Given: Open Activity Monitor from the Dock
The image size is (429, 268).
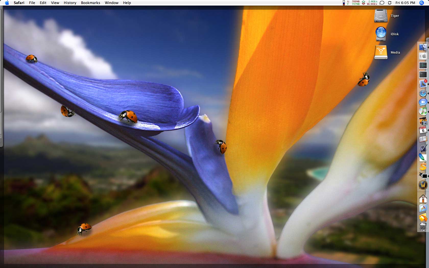Looking at the screenshot, I should pos(423,66).
